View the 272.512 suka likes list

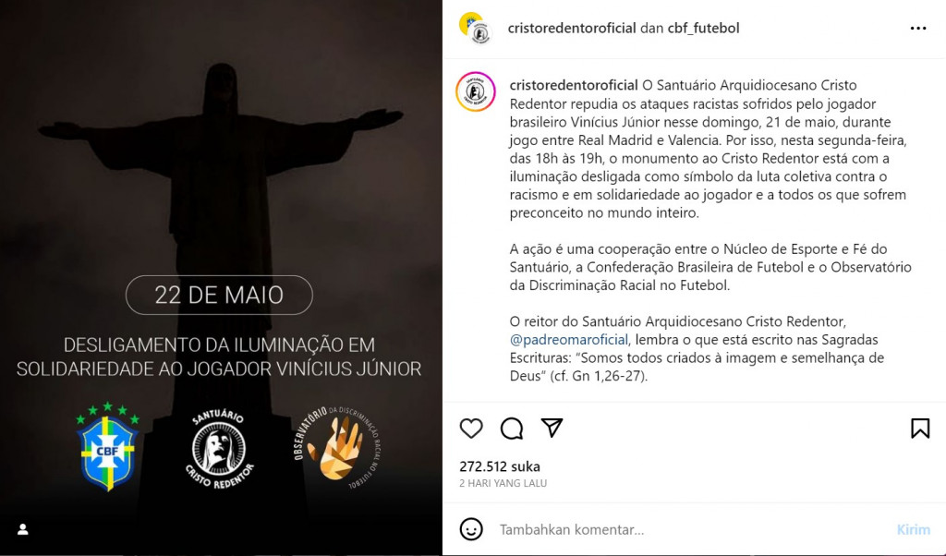click(500, 466)
